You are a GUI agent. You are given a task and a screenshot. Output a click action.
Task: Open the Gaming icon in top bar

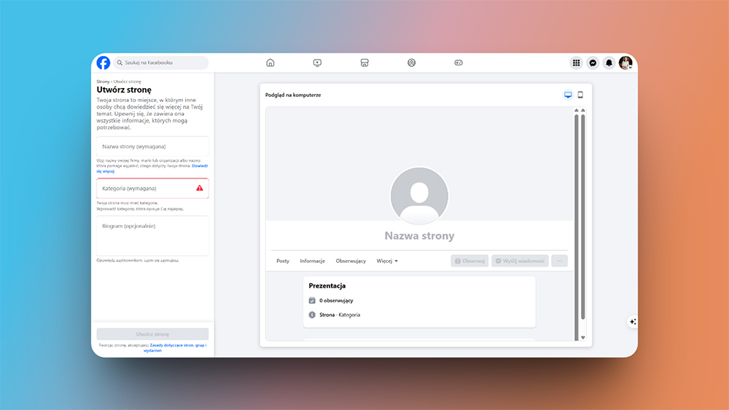pyautogui.click(x=459, y=63)
